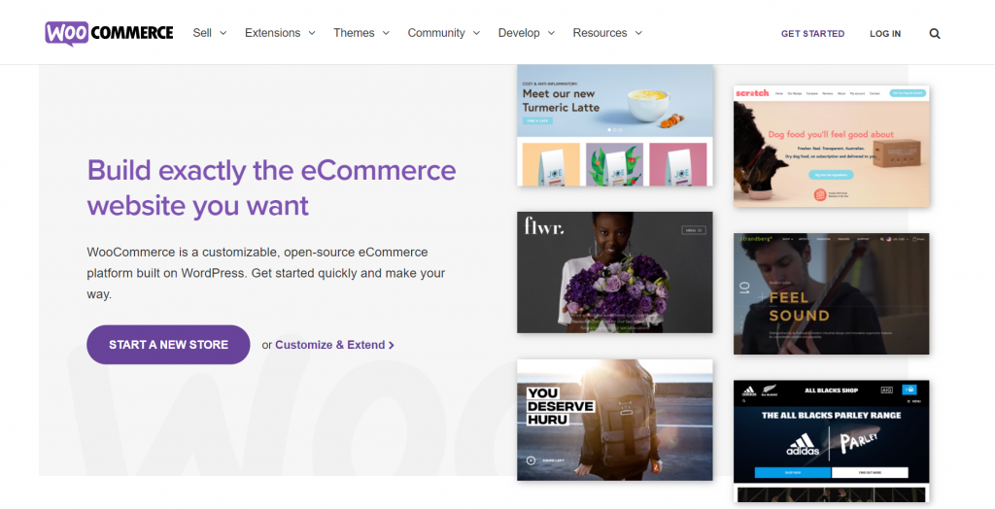Open the Resources menu

click(600, 33)
